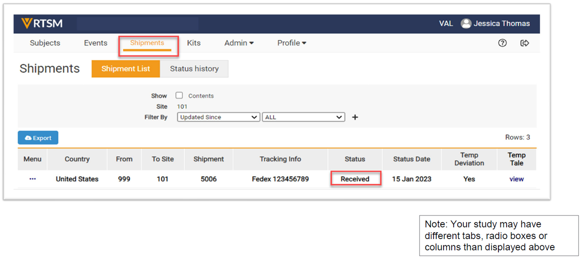The width and height of the screenshot is (580, 258).
Task: Enable the Show Contents checkbox
Action: pos(179,96)
